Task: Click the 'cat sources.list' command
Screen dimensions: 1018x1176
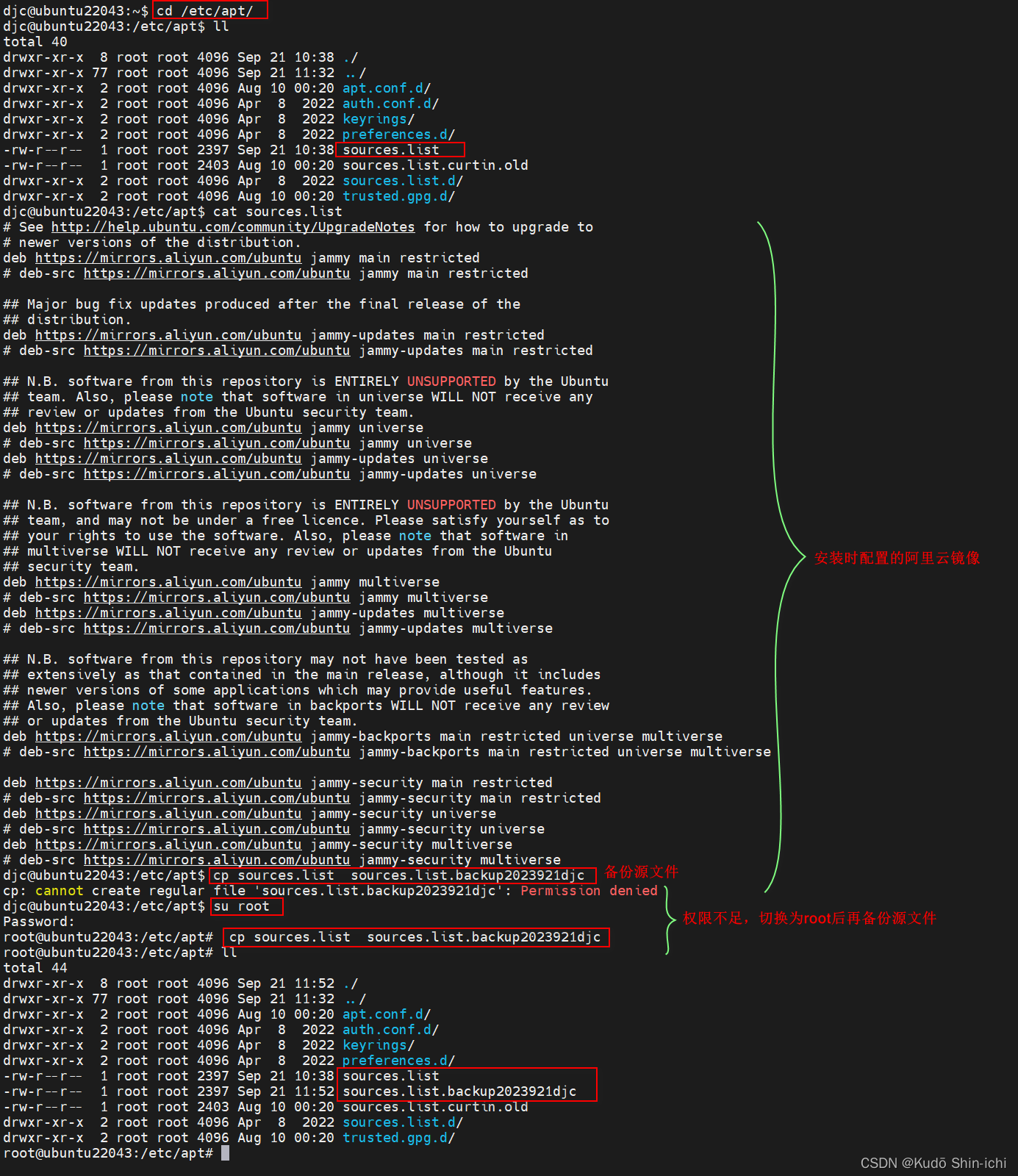Action: pos(278,212)
